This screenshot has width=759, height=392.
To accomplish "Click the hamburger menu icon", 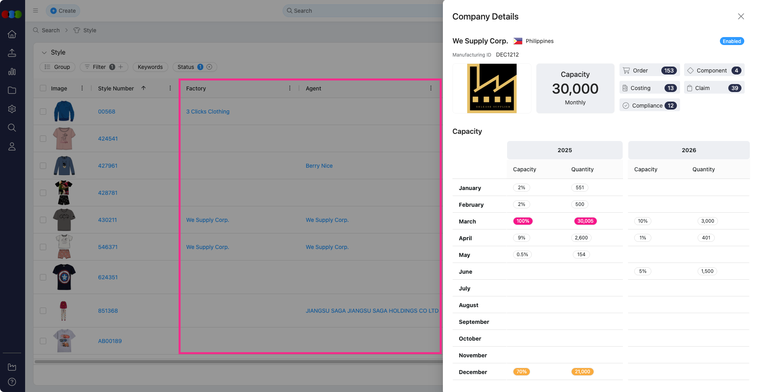I will (x=35, y=11).
